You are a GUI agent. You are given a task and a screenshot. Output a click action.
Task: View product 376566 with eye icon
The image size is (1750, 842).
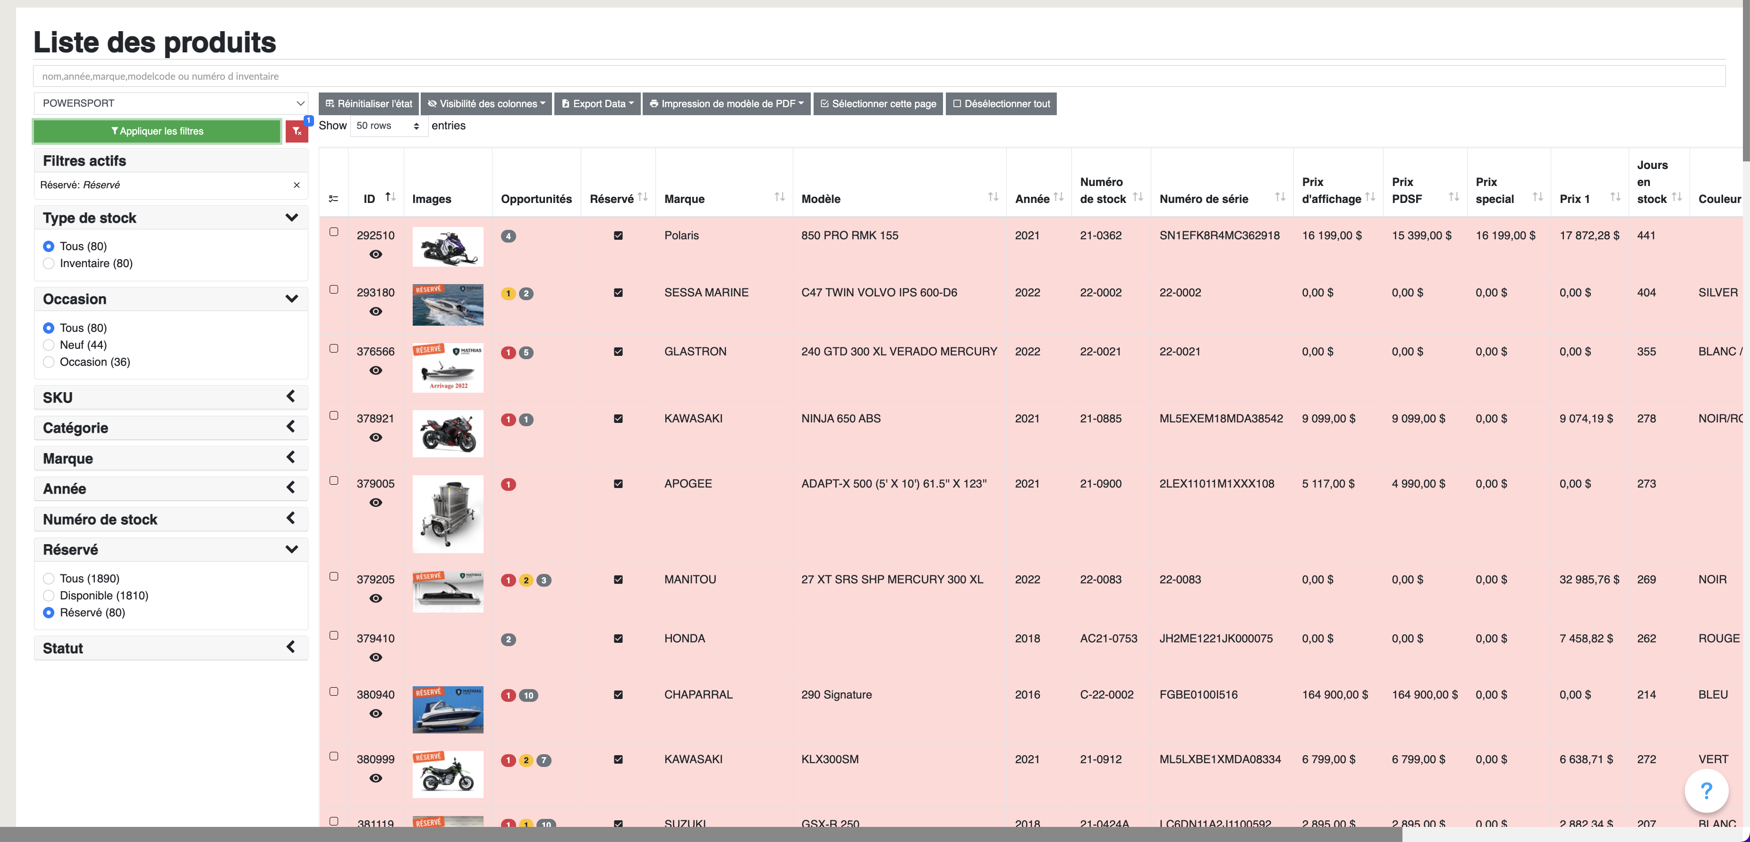(376, 370)
